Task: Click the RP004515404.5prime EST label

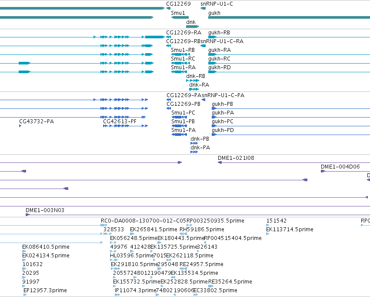Action: click(x=233, y=238)
